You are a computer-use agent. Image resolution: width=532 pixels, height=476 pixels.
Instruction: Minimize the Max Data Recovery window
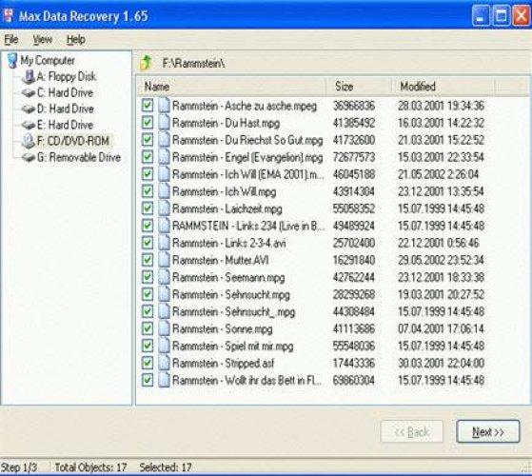click(x=481, y=15)
